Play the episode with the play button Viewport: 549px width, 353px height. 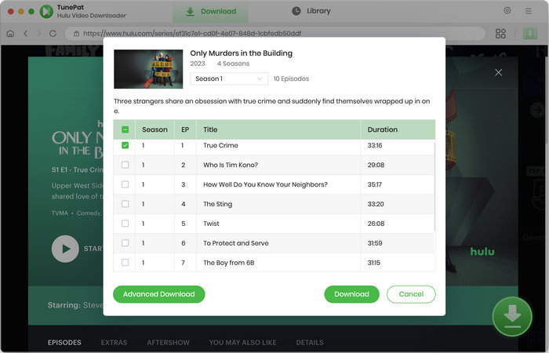65,249
